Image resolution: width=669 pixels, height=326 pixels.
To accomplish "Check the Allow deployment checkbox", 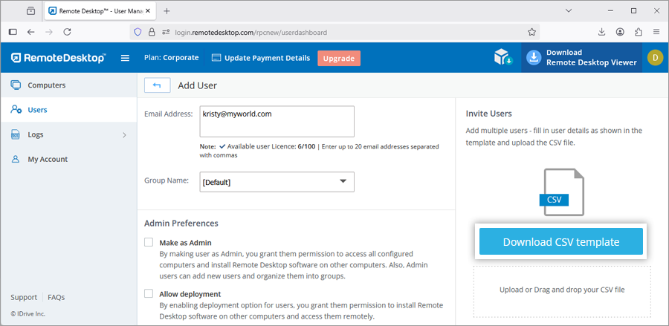I will click(149, 293).
